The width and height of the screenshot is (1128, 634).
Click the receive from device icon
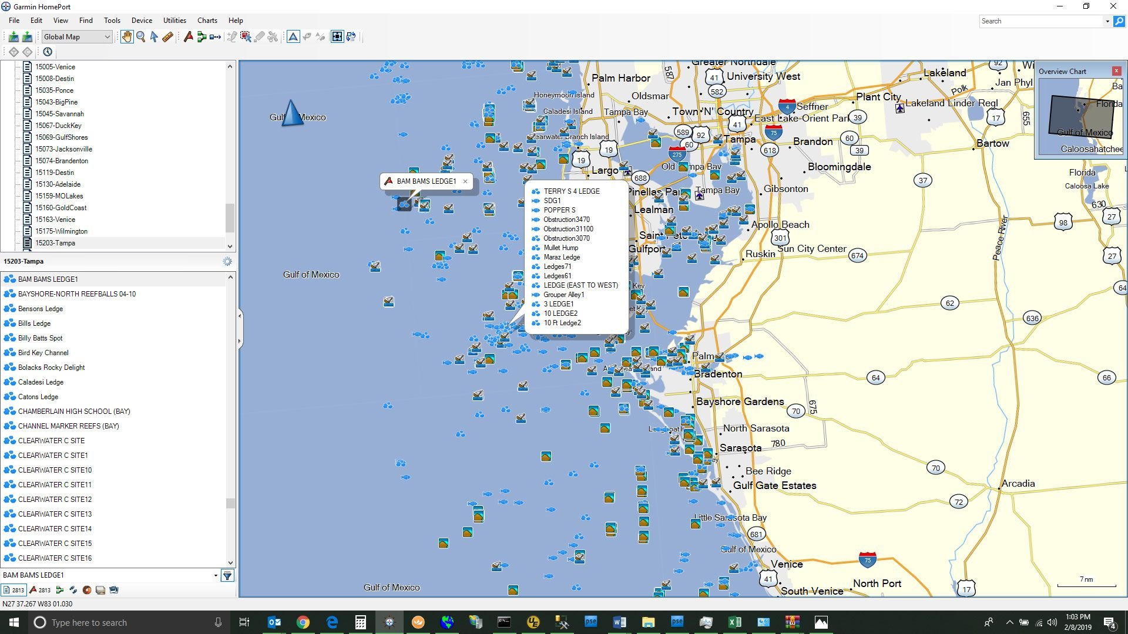[x=13, y=37]
